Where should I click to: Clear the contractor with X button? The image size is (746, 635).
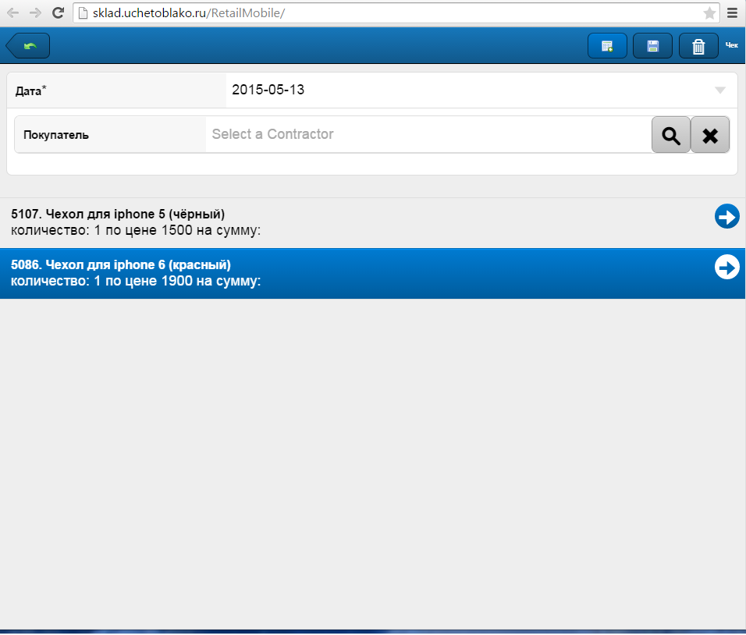coord(710,135)
